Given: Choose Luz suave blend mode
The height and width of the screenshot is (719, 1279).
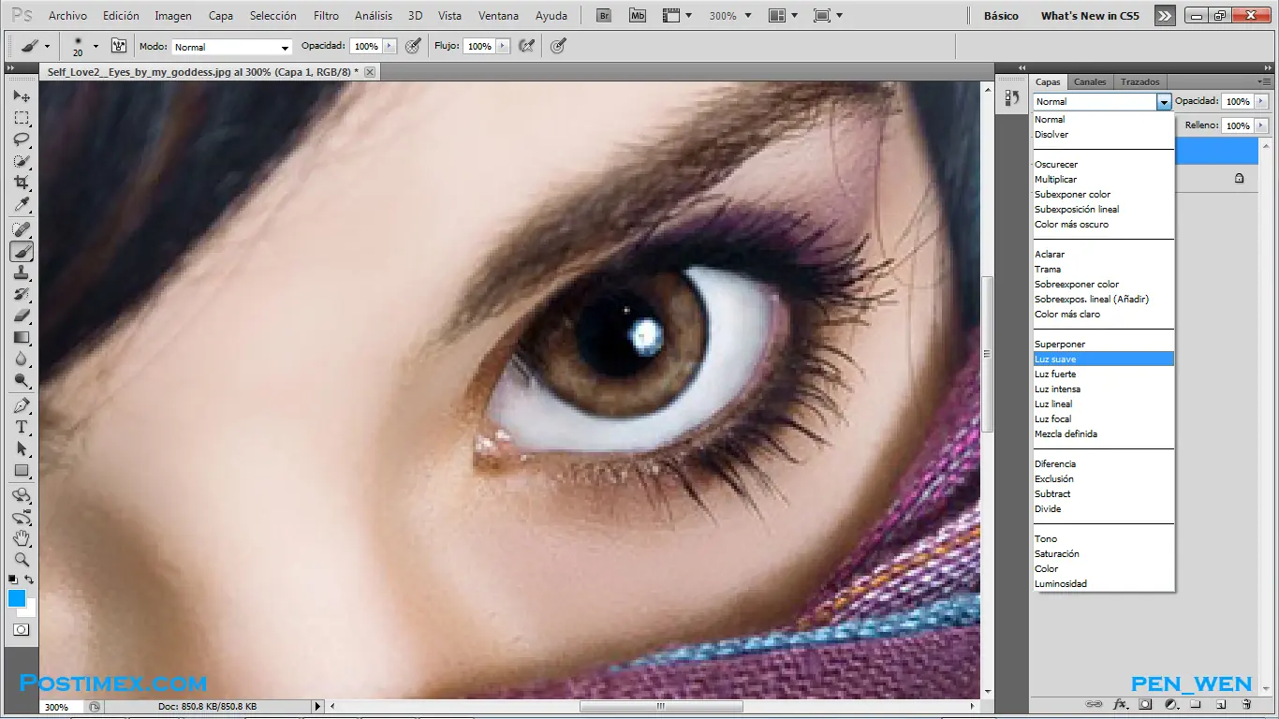Looking at the screenshot, I should pyautogui.click(x=1103, y=359).
